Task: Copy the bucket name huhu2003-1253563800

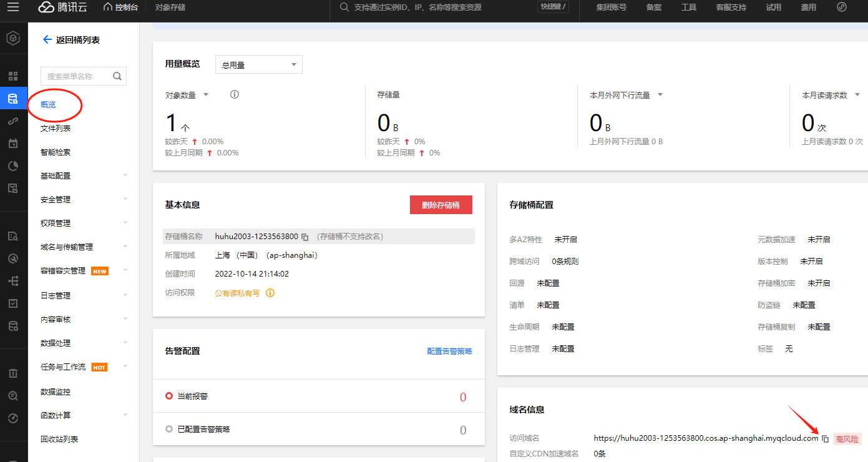Action: 305,237
